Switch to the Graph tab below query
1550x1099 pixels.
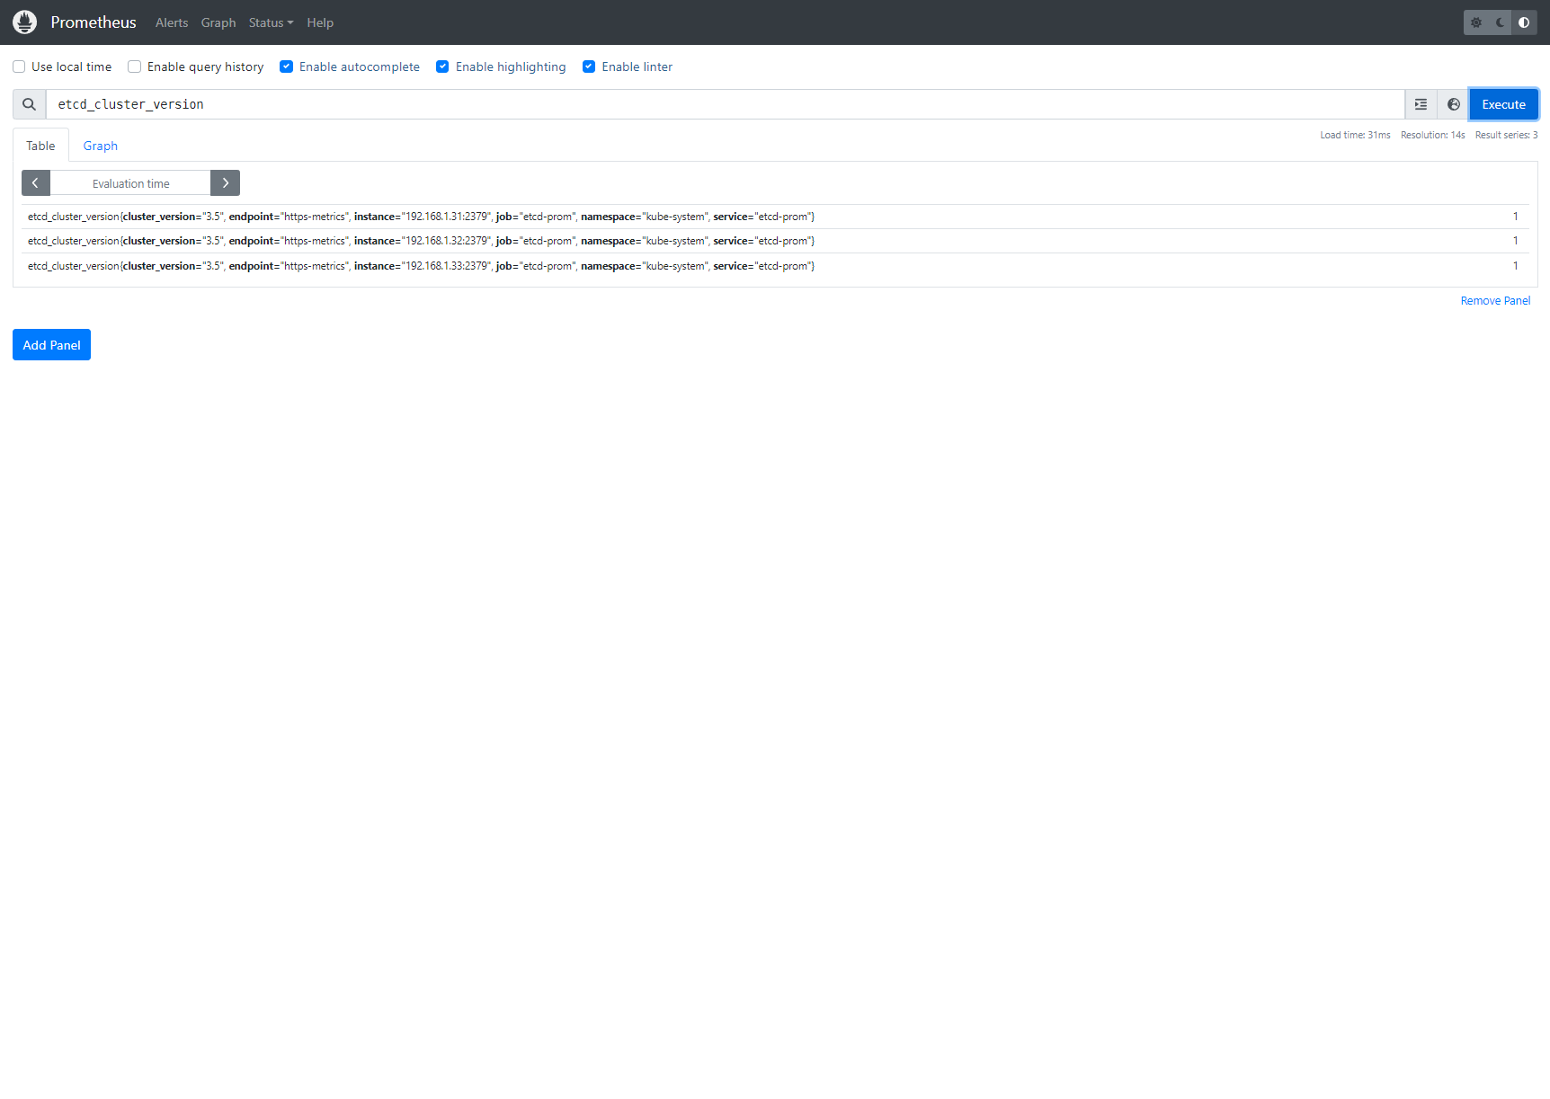[101, 146]
